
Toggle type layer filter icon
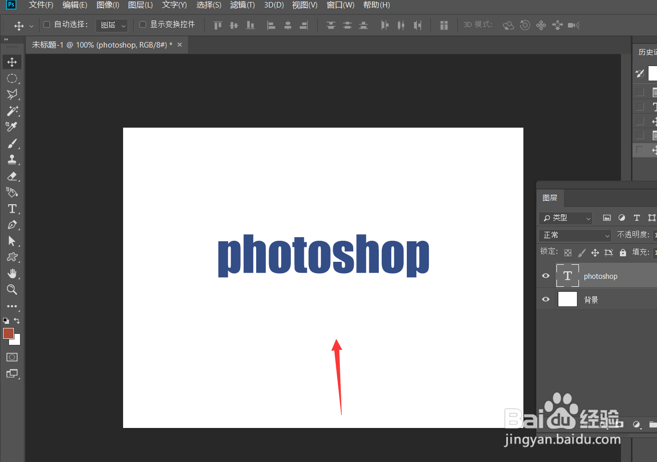(x=636, y=218)
